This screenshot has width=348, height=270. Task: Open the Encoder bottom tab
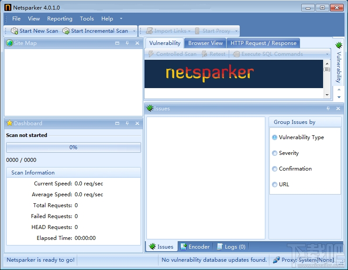(195, 246)
